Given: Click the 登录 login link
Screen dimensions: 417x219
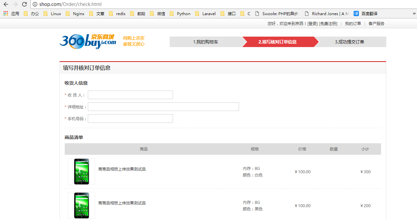Looking at the screenshot, I should [312, 24].
